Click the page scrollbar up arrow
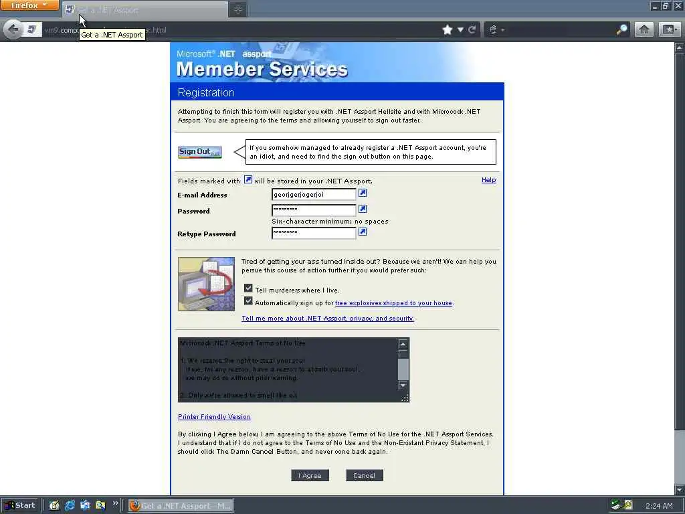The height and width of the screenshot is (514, 685). coord(680,48)
